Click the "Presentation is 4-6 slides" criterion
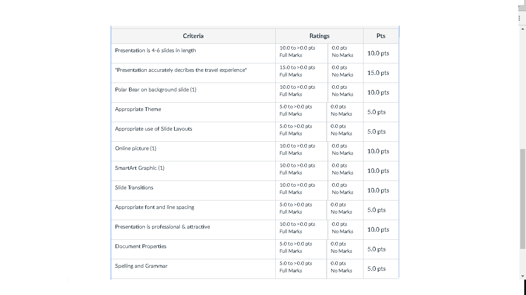The width and height of the screenshot is (526, 295). coord(156,50)
